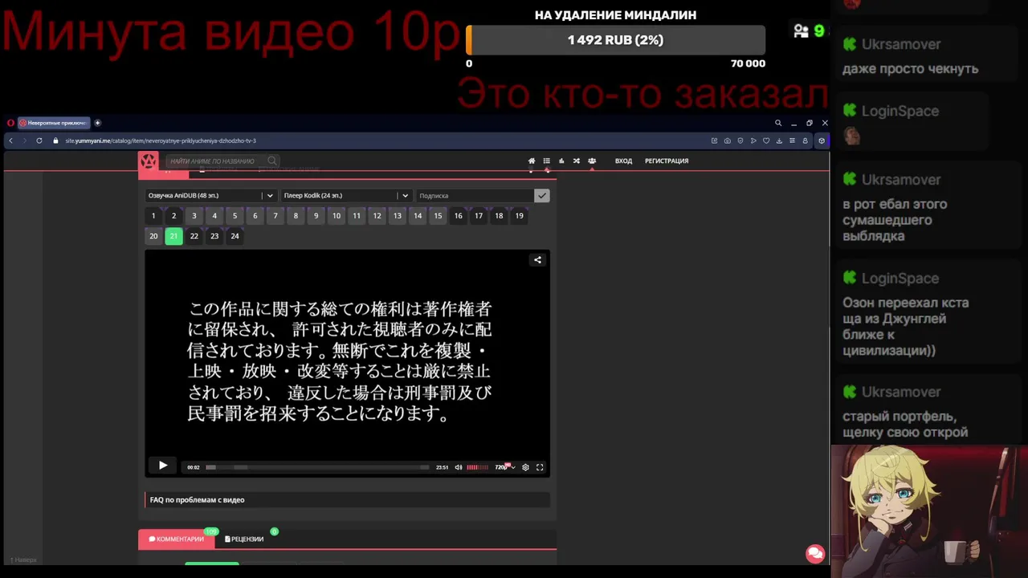The width and height of the screenshot is (1028, 578).
Task: Select episode 16
Action: (x=458, y=215)
